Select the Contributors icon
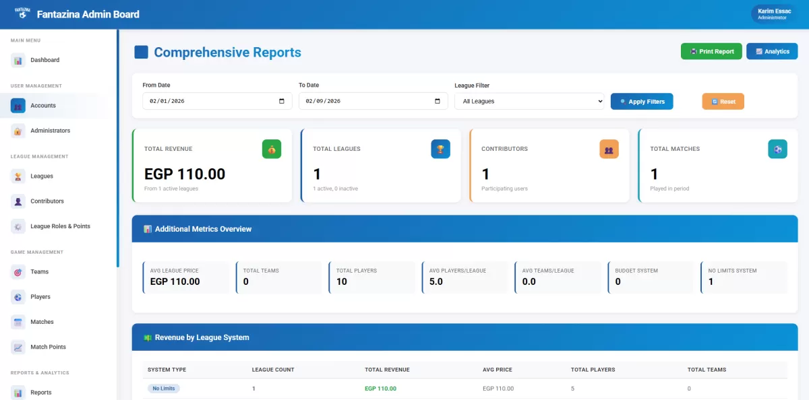The height and width of the screenshot is (400, 809). (17, 201)
